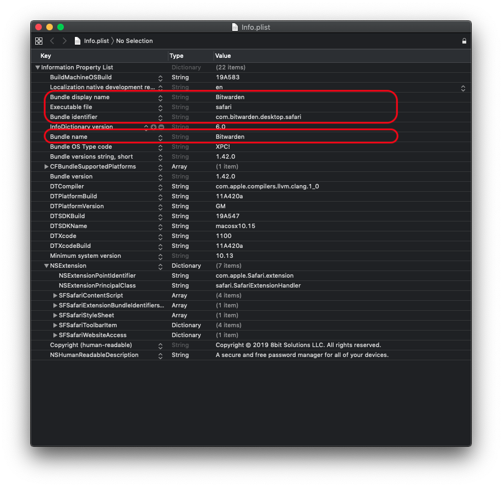Select the Bundle display name key
The width and height of the screenshot is (502, 487).
80,97
